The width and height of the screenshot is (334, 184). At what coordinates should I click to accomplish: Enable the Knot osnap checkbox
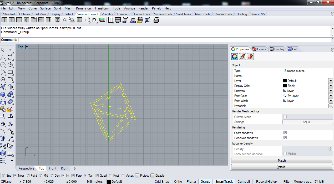(x=110, y=176)
